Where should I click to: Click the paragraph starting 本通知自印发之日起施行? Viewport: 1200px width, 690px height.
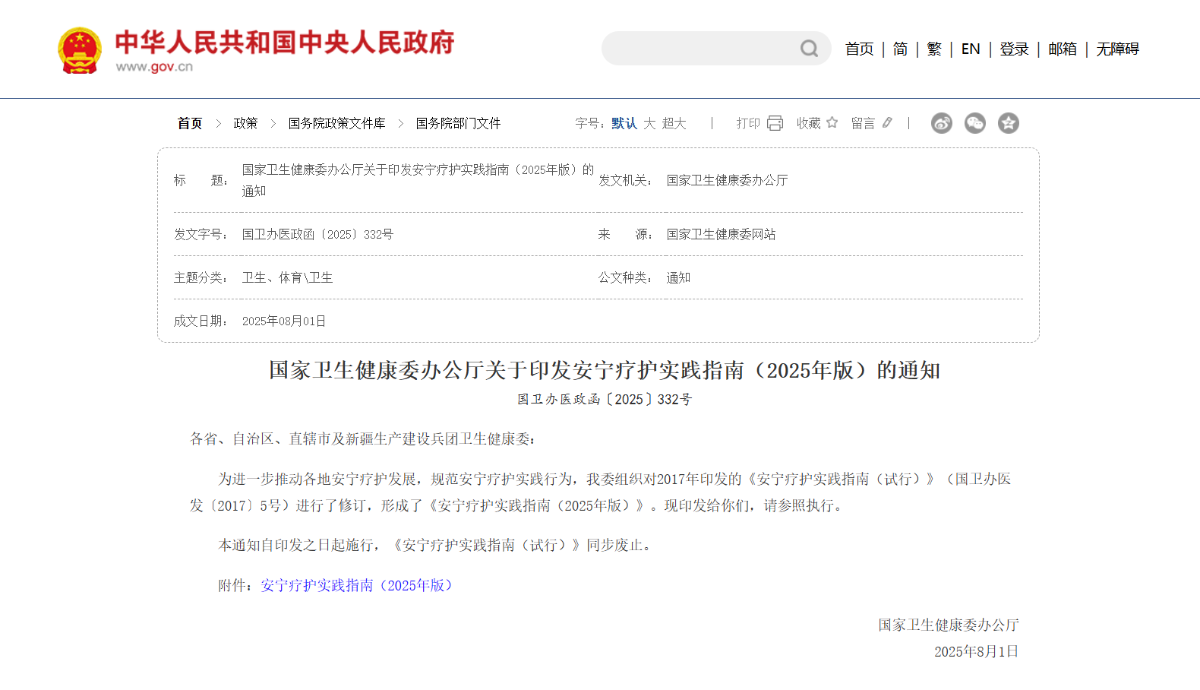click(x=437, y=545)
